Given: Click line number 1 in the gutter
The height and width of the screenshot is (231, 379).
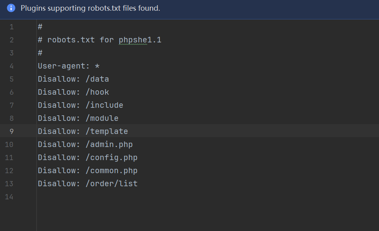Looking at the screenshot, I should pyautogui.click(x=11, y=27).
